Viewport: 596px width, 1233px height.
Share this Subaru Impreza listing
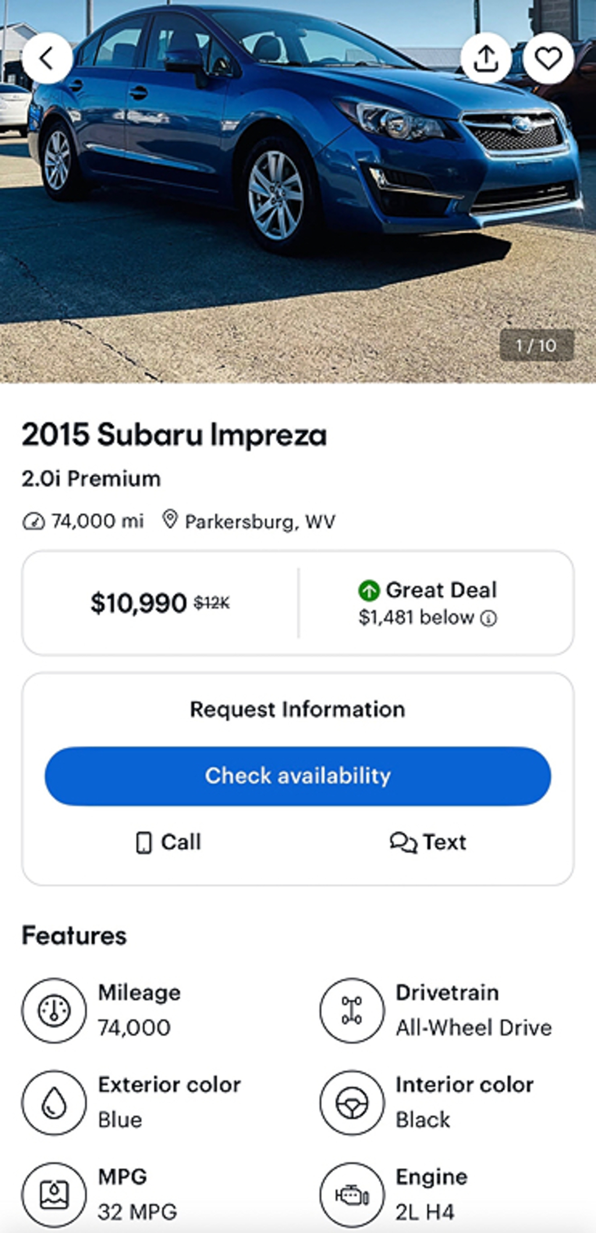[x=486, y=58]
